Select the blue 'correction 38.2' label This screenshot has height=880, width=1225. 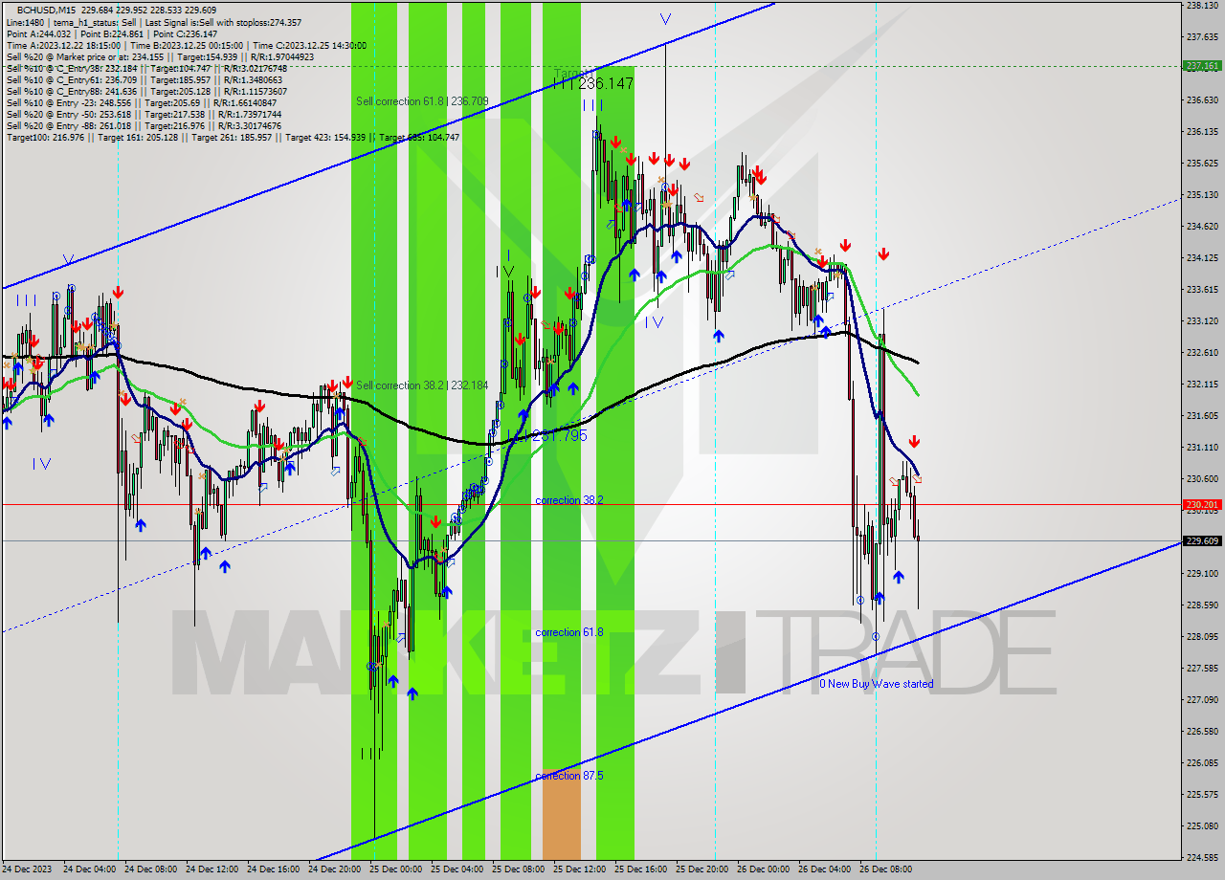point(569,500)
